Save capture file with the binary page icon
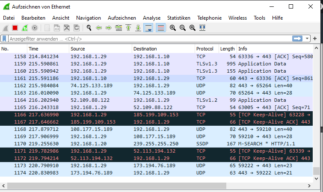The height and width of the screenshot is (192, 323). click(57, 28)
